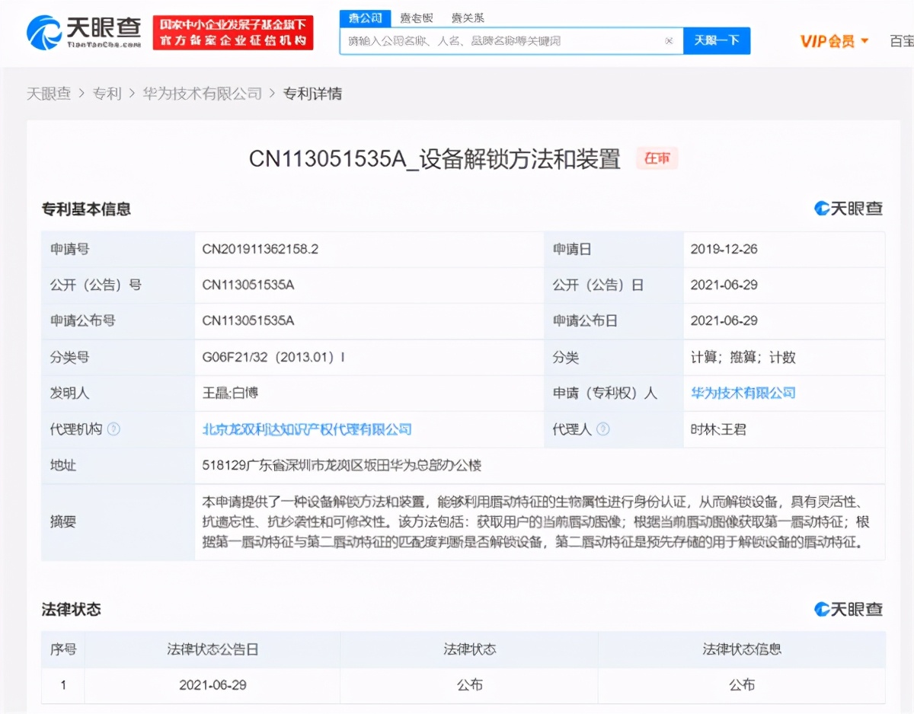
Task: Open the 百宝 menu at top right
Action: pos(901,41)
